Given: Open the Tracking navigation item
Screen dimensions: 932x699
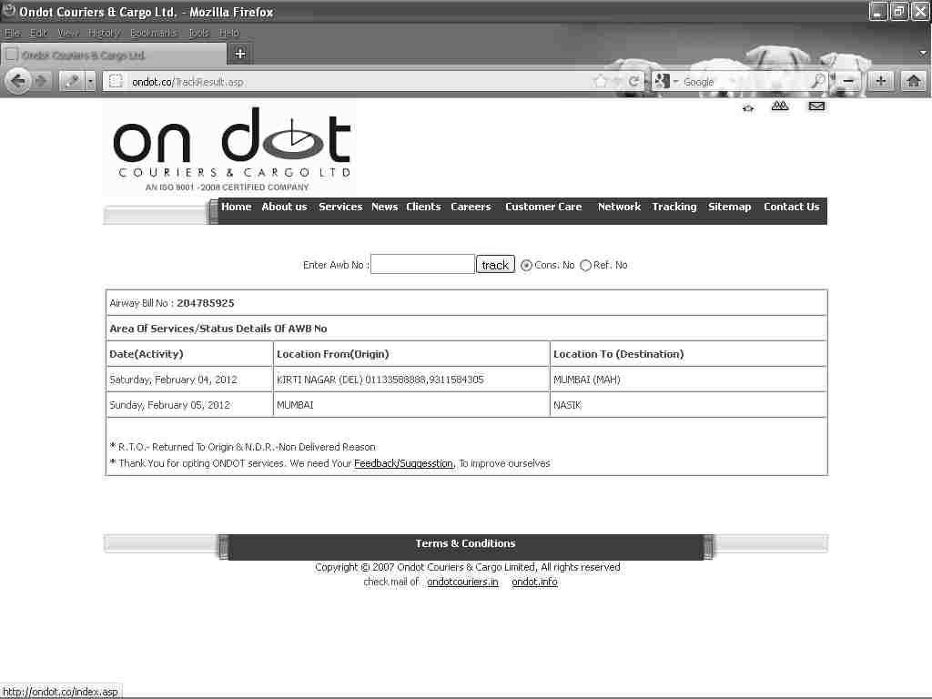Looking at the screenshot, I should point(674,207).
